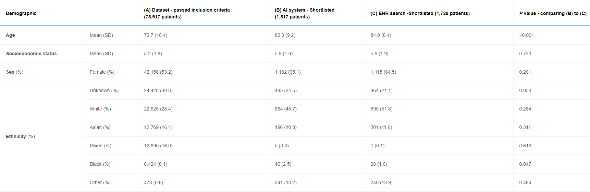Click the AI system Shortlisted column header
The image size is (590, 192).
pos(304,13)
